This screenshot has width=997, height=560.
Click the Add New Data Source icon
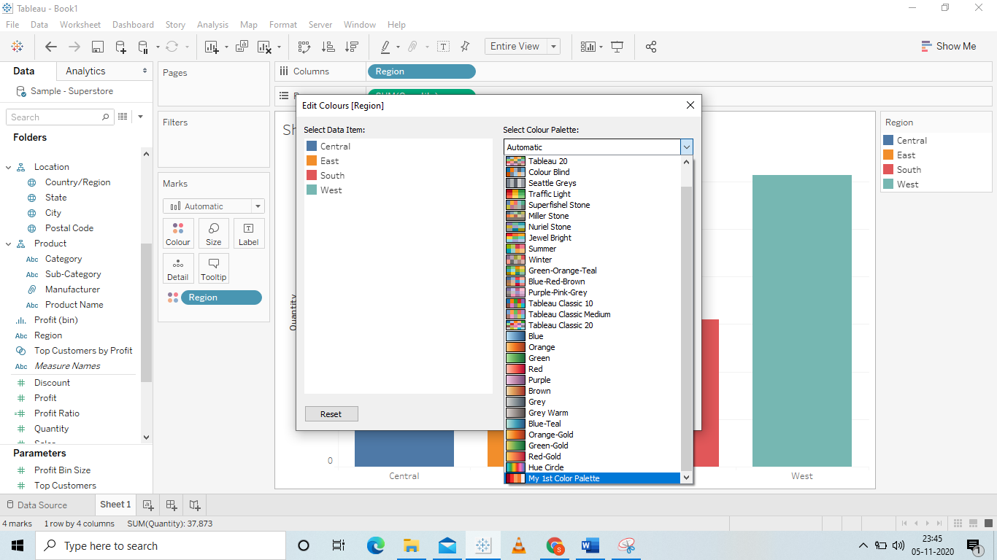coord(120,47)
